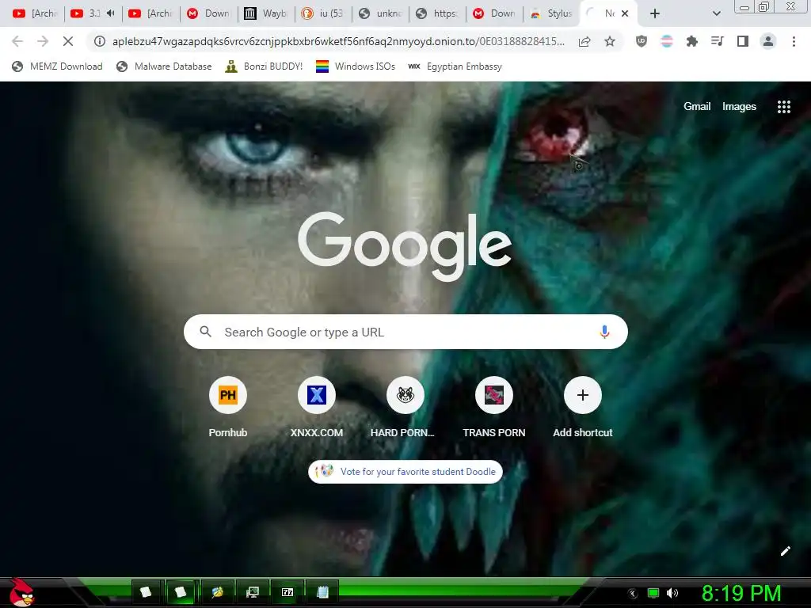Open the notepad app in the taskbar
811x608 pixels.
(x=323, y=592)
